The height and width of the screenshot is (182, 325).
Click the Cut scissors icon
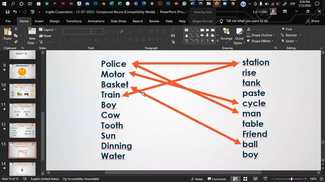(x=16, y=29)
